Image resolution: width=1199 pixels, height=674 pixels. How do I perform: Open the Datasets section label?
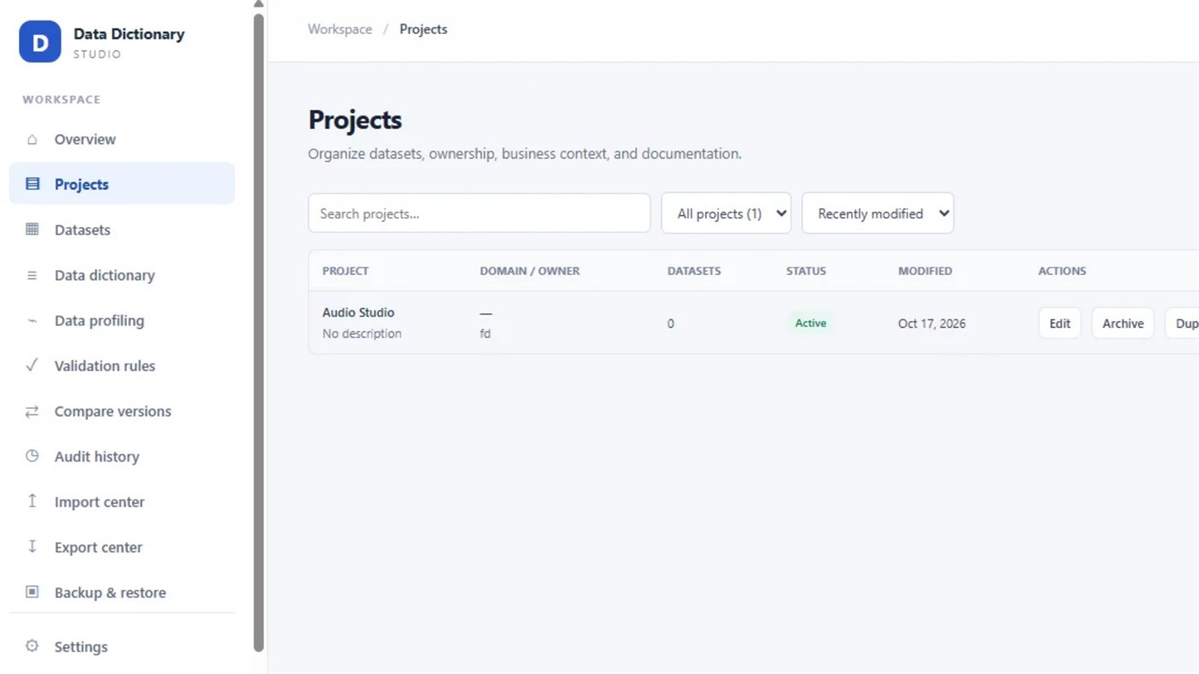click(82, 230)
